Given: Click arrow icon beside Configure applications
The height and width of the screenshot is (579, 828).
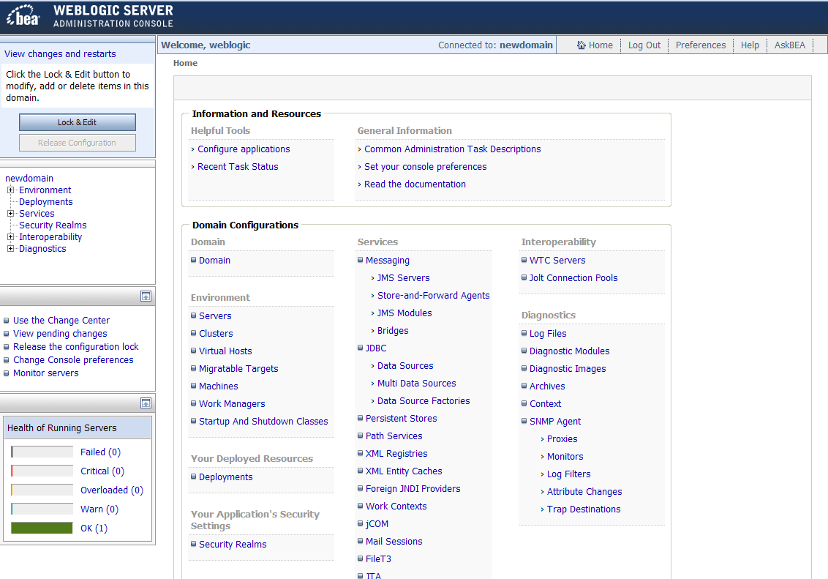Looking at the screenshot, I should (x=193, y=149).
